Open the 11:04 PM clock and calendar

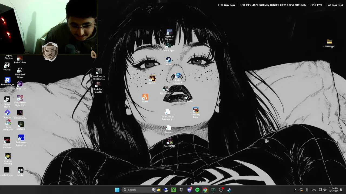click(334, 190)
